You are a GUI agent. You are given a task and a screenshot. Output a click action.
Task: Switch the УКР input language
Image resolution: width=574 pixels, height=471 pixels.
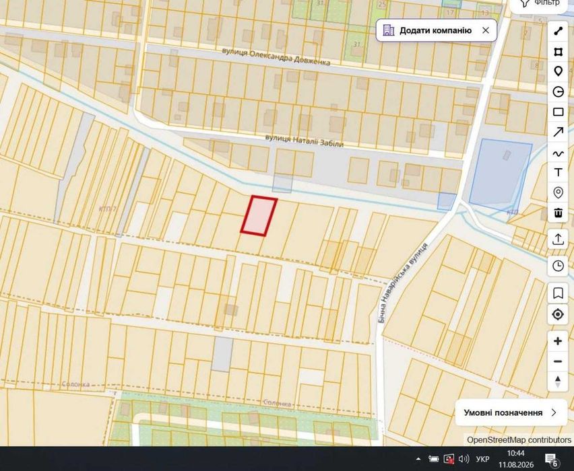point(482,459)
